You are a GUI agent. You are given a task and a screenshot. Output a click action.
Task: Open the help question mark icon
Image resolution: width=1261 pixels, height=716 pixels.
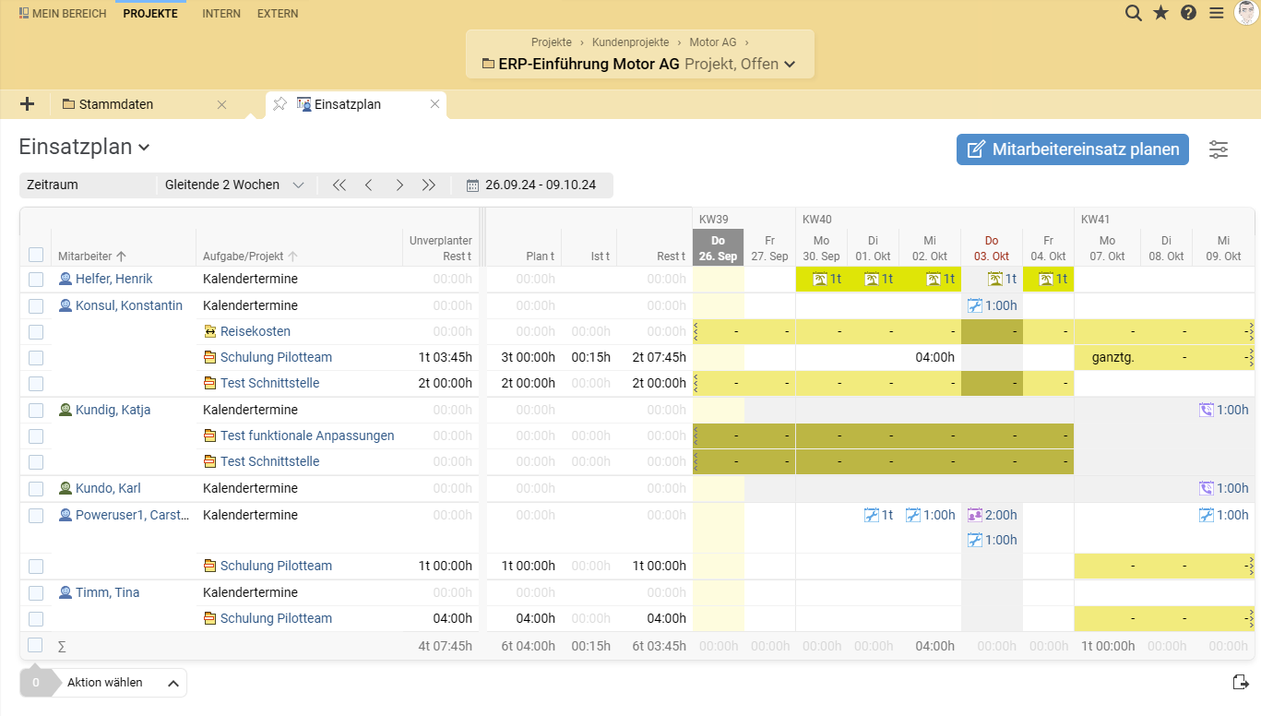(x=1188, y=13)
